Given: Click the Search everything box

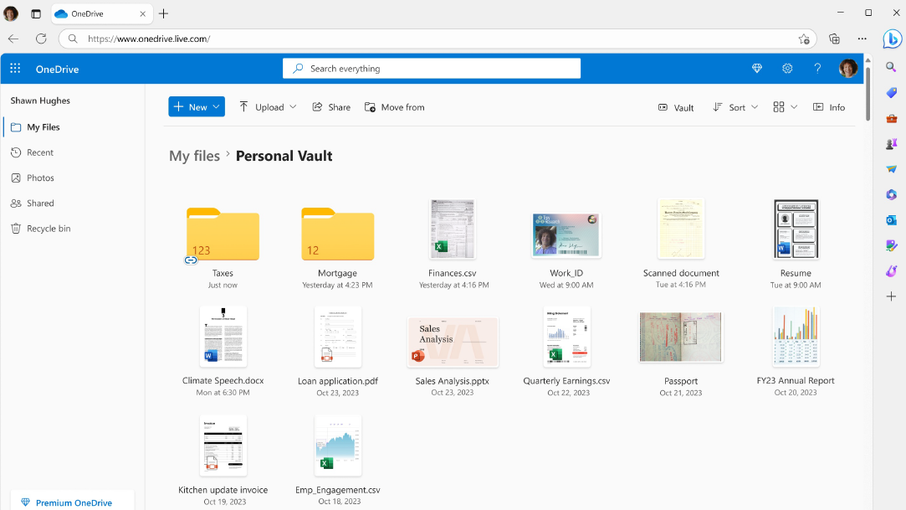Looking at the screenshot, I should point(431,69).
